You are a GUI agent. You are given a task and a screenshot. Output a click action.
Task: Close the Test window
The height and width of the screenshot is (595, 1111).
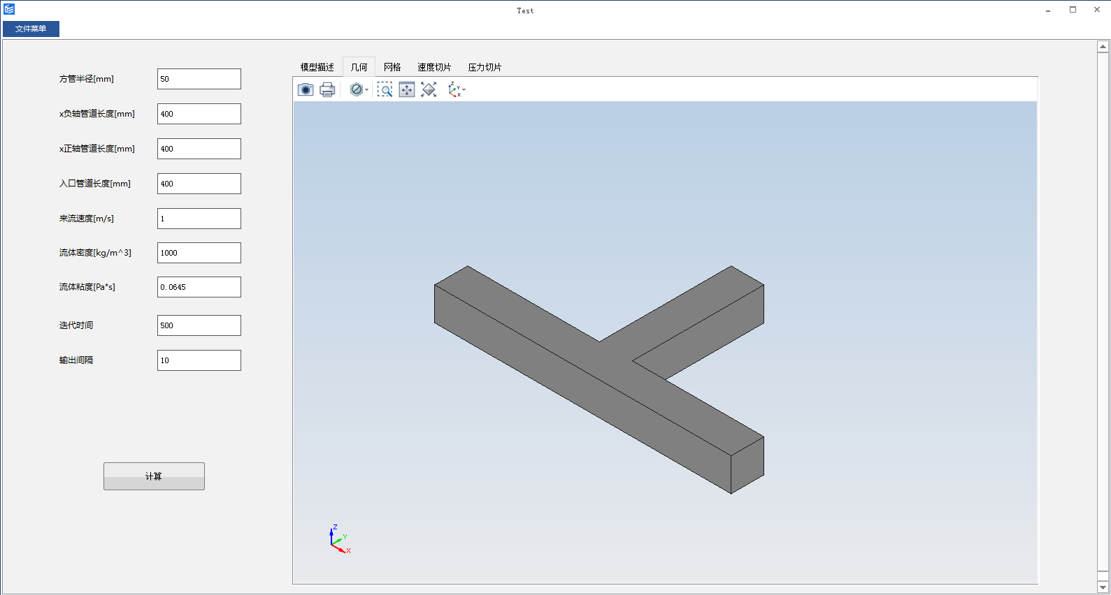1097,10
